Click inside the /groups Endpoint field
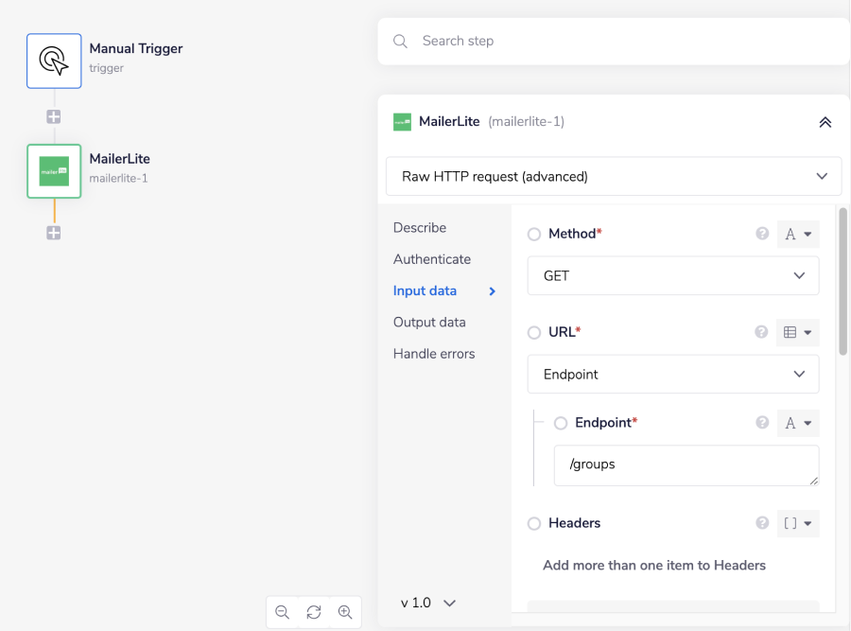 click(x=686, y=464)
